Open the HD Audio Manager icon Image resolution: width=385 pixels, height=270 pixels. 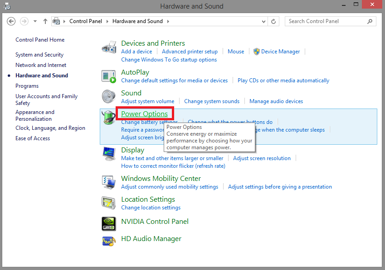109,240
